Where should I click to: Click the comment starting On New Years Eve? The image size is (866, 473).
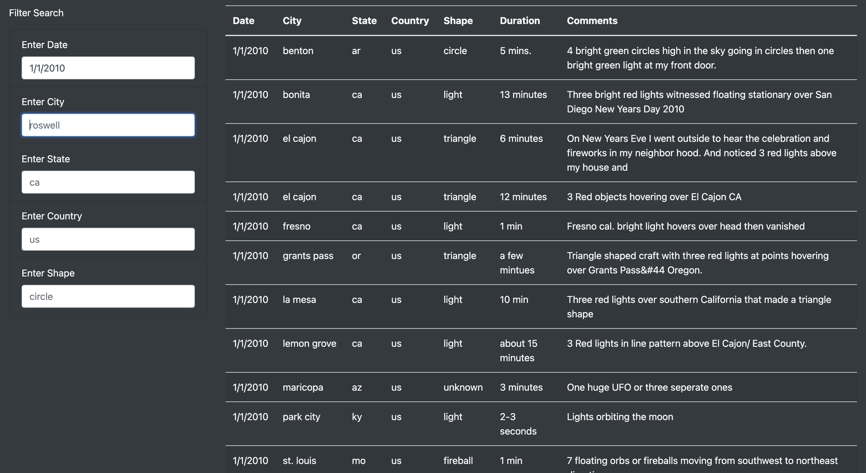tap(702, 153)
